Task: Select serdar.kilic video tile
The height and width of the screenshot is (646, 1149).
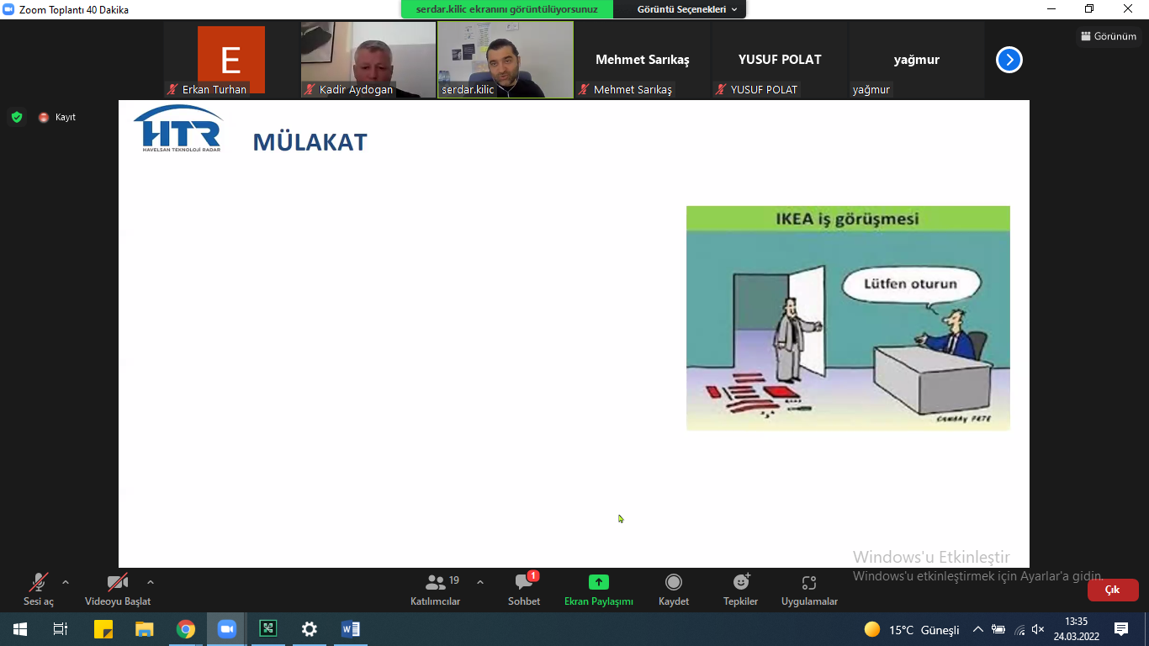Action: tap(506, 60)
